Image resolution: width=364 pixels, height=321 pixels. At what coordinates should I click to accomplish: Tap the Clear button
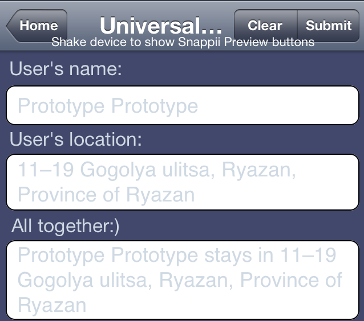[x=265, y=26]
